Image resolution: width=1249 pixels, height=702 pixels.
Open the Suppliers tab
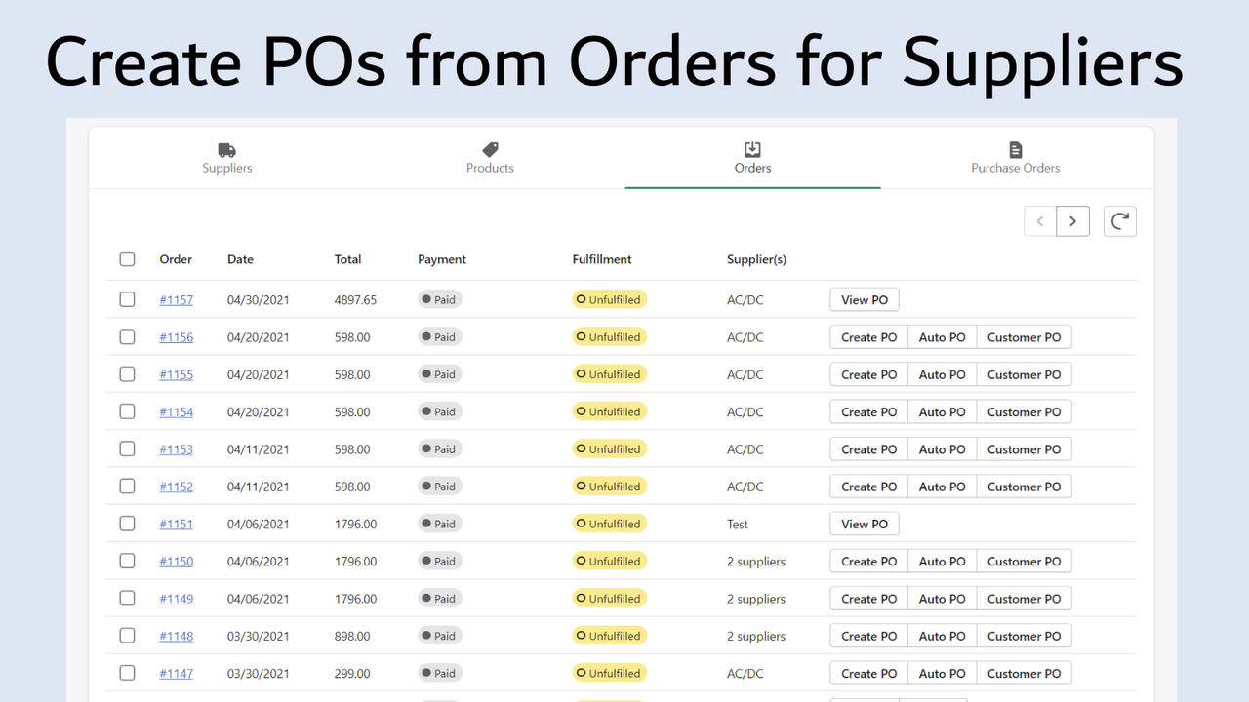click(226, 159)
